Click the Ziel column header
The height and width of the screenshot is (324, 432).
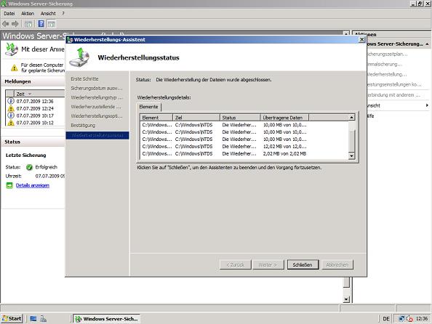(196, 118)
